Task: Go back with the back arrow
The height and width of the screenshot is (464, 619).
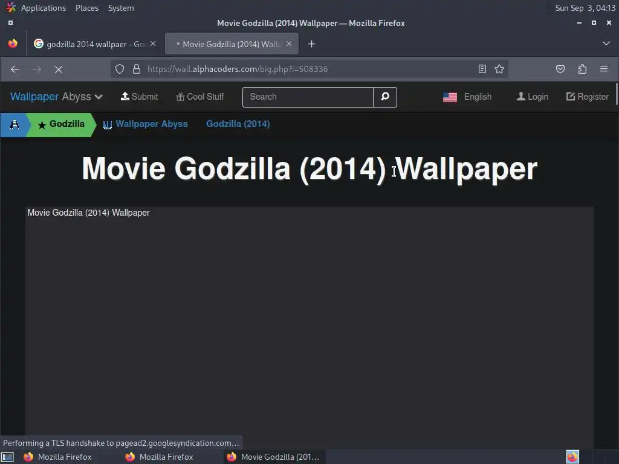Action: 15,69
